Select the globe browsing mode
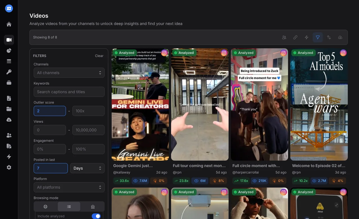The height and width of the screenshot is (219, 359). point(45,207)
